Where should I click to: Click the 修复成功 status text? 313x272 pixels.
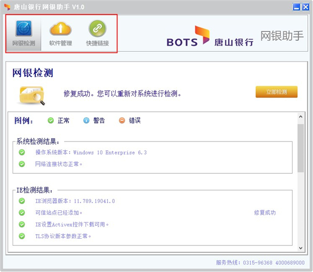265,212
